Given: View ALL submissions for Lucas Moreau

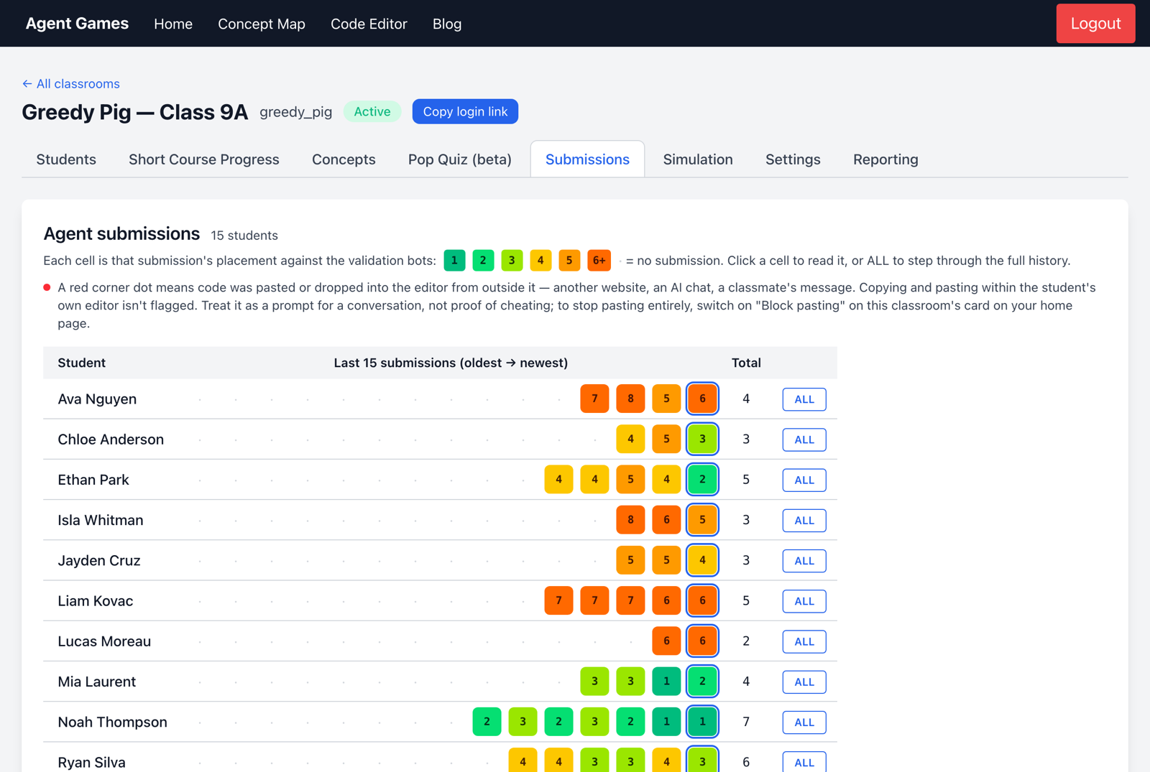Looking at the screenshot, I should click(x=804, y=641).
